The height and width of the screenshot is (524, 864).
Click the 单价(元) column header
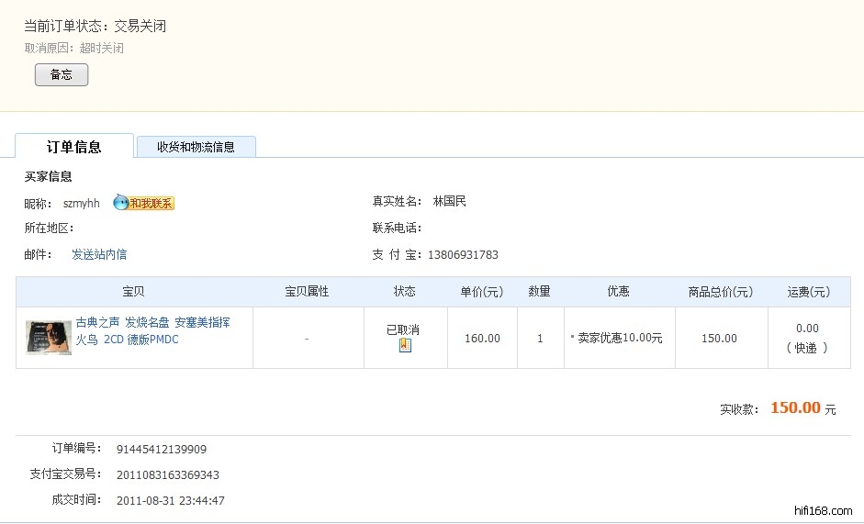(482, 292)
